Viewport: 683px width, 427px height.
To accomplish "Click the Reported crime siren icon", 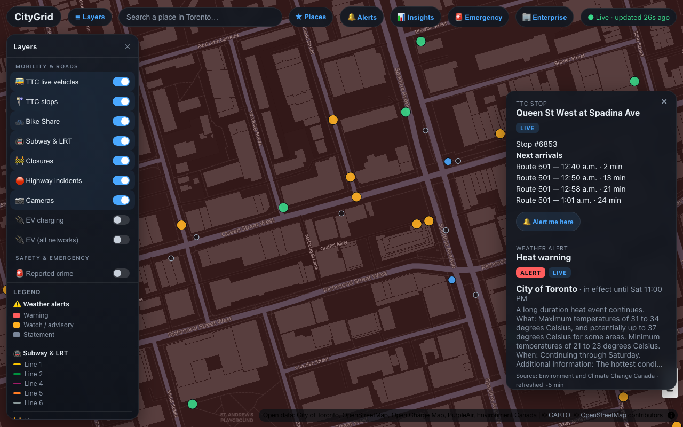I will [20, 273].
